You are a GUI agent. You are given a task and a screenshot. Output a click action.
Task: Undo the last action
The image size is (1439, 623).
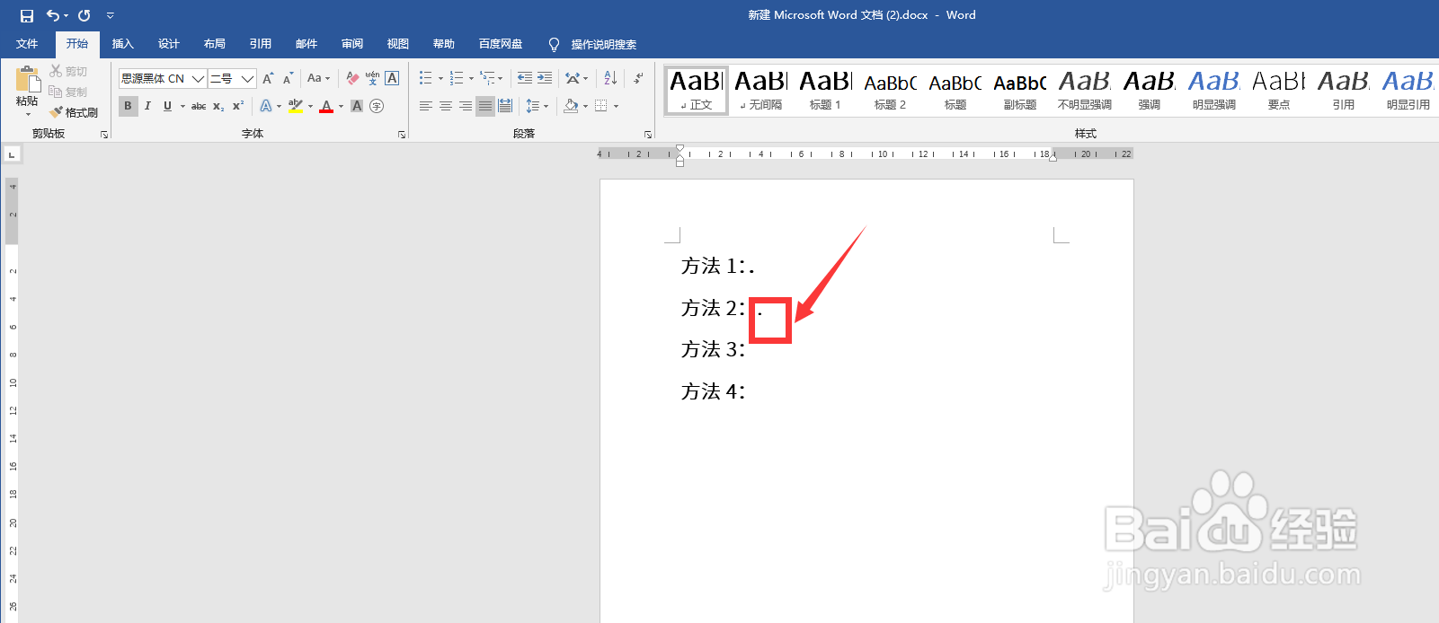coord(54,15)
